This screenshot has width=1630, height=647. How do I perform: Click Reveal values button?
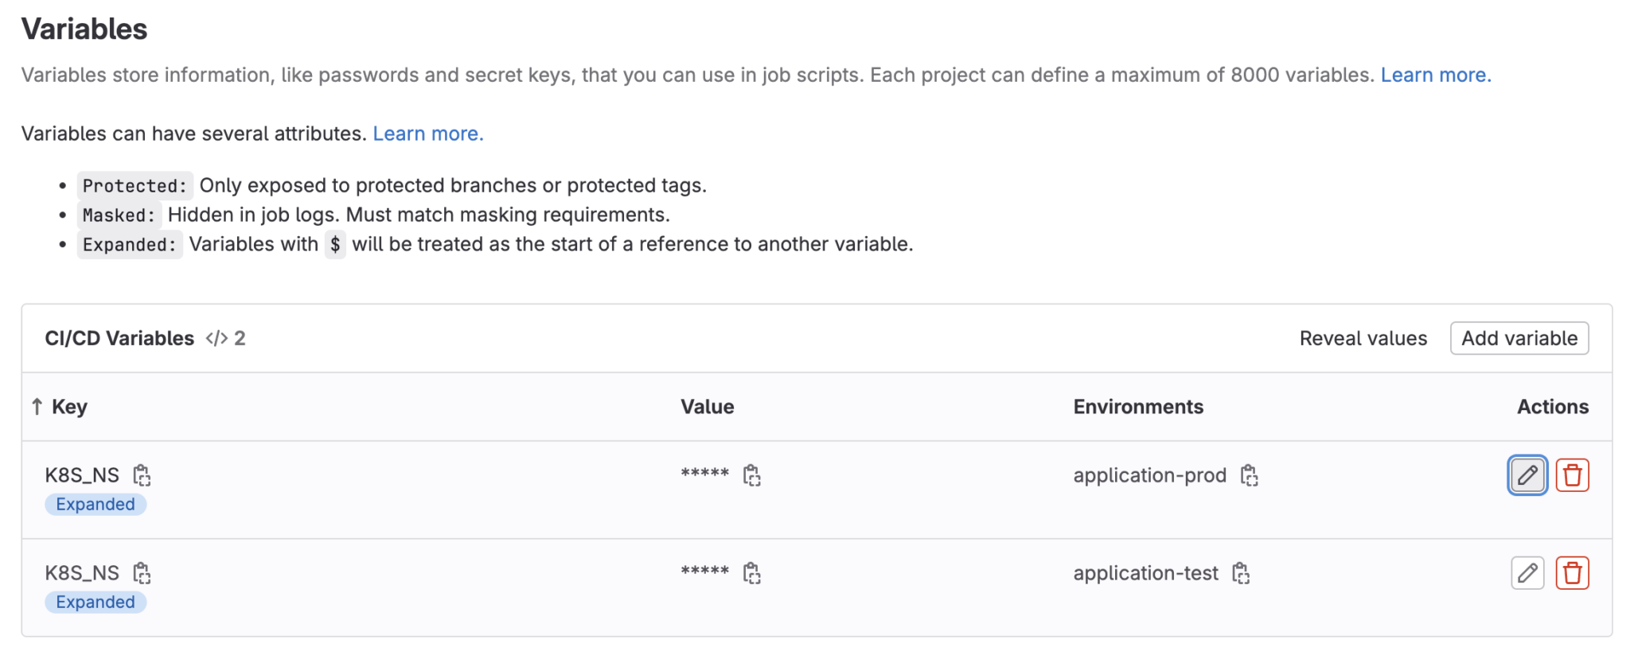(1363, 339)
